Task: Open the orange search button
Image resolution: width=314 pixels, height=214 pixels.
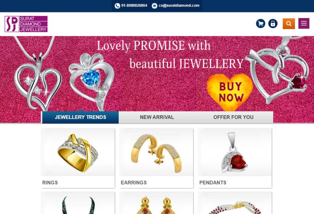Action: (x=288, y=23)
